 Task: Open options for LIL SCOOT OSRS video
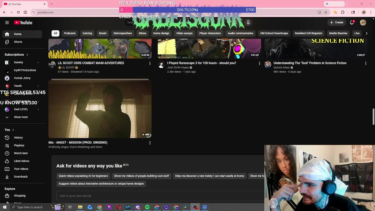pyautogui.click(x=150, y=63)
